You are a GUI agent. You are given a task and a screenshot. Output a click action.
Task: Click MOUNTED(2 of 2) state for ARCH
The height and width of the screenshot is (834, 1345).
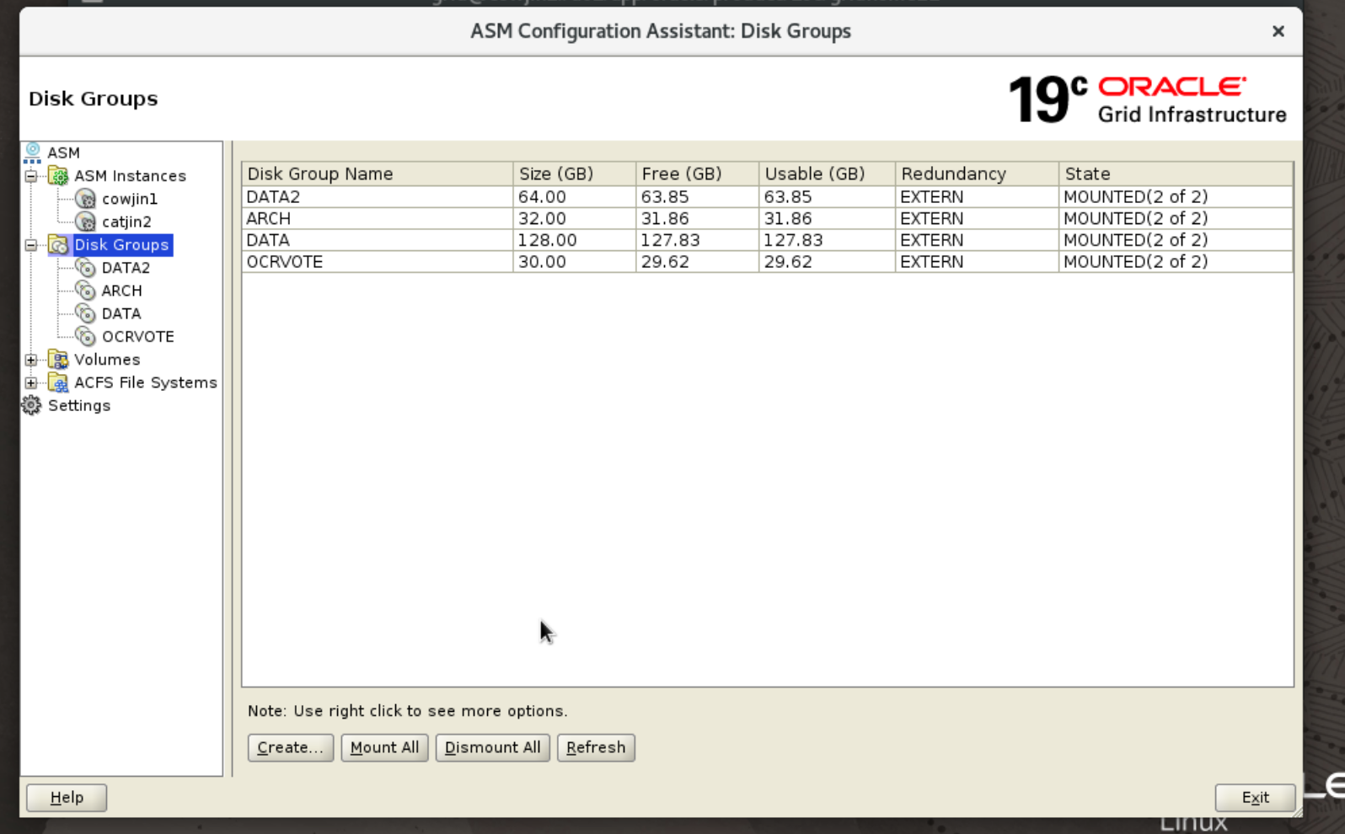coord(1176,218)
